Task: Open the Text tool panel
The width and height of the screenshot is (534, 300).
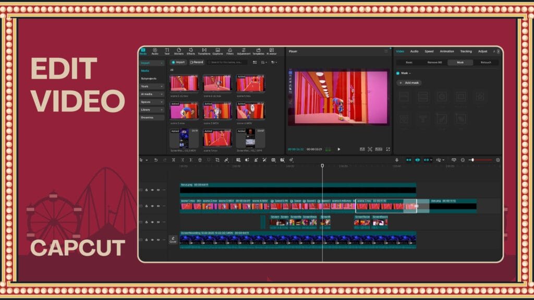Action: point(167,52)
